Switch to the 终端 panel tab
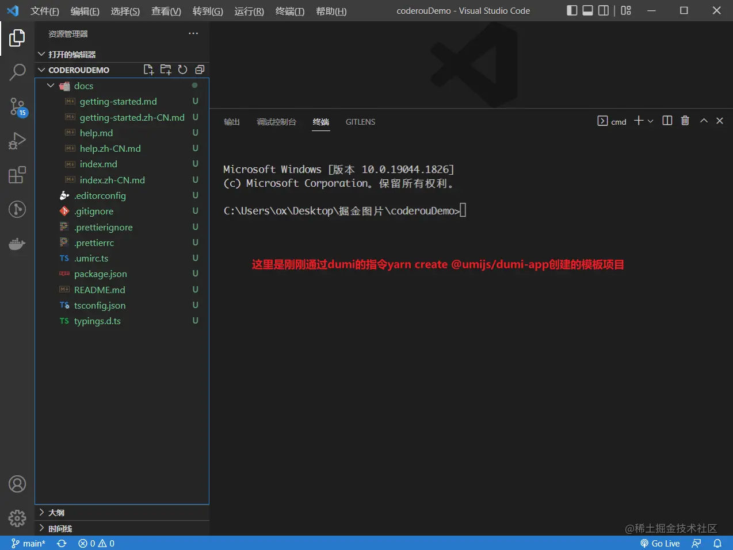Screen dimensions: 733x550 (321, 122)
